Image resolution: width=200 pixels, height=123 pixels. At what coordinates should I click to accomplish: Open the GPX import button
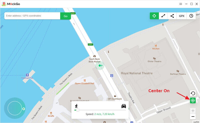(x=182, y=16)
